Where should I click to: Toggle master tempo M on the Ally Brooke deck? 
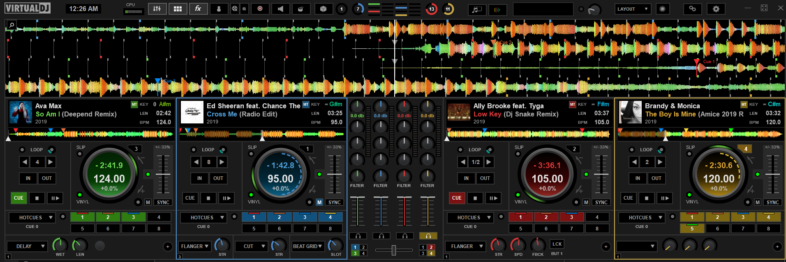(x=586, y=202)
